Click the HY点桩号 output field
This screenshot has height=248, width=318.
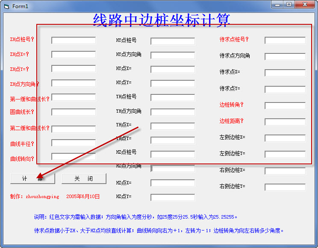click(173, 41)
